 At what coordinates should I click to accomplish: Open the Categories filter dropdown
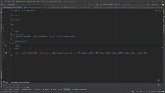[21, 88]
